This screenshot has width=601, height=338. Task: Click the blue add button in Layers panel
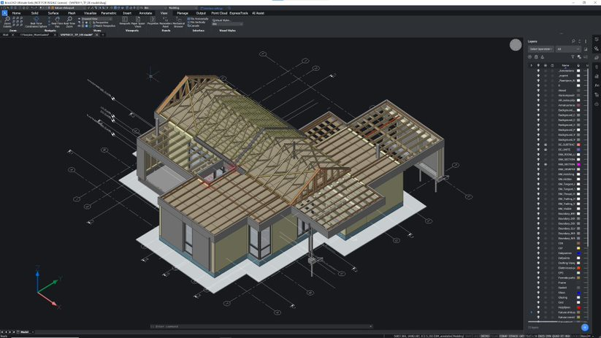pyautogui.click(x=584, y=327)
